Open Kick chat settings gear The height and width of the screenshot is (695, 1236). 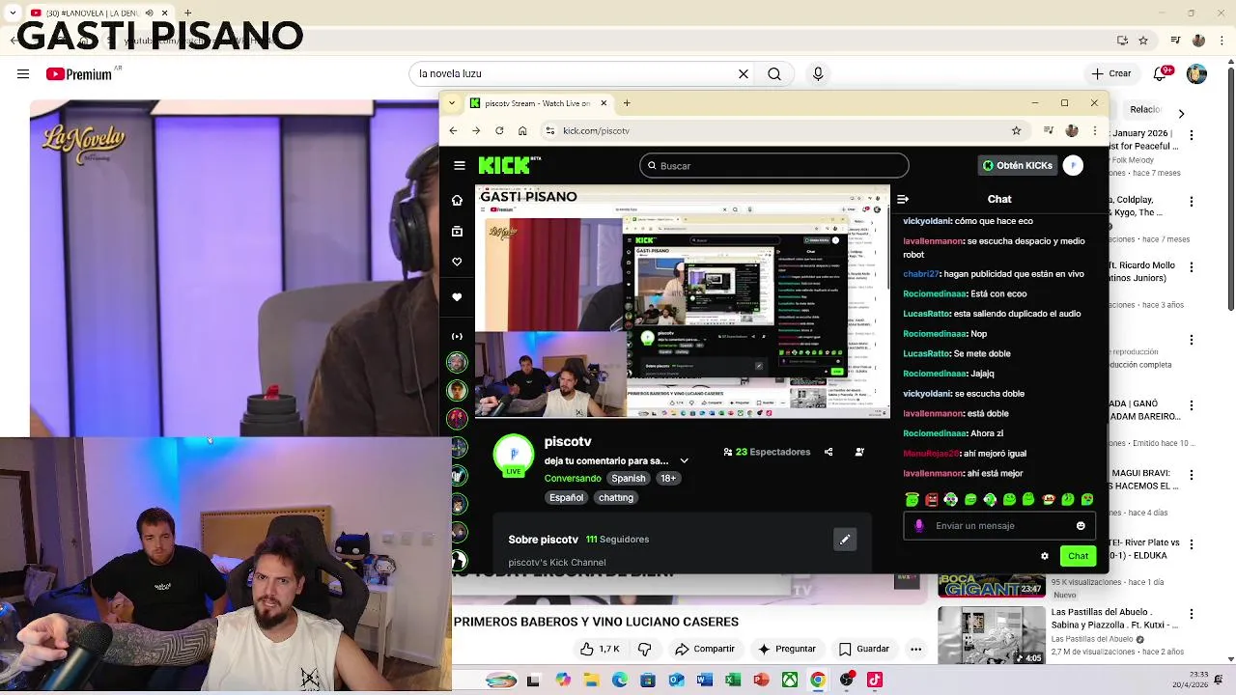(1045, 556)
